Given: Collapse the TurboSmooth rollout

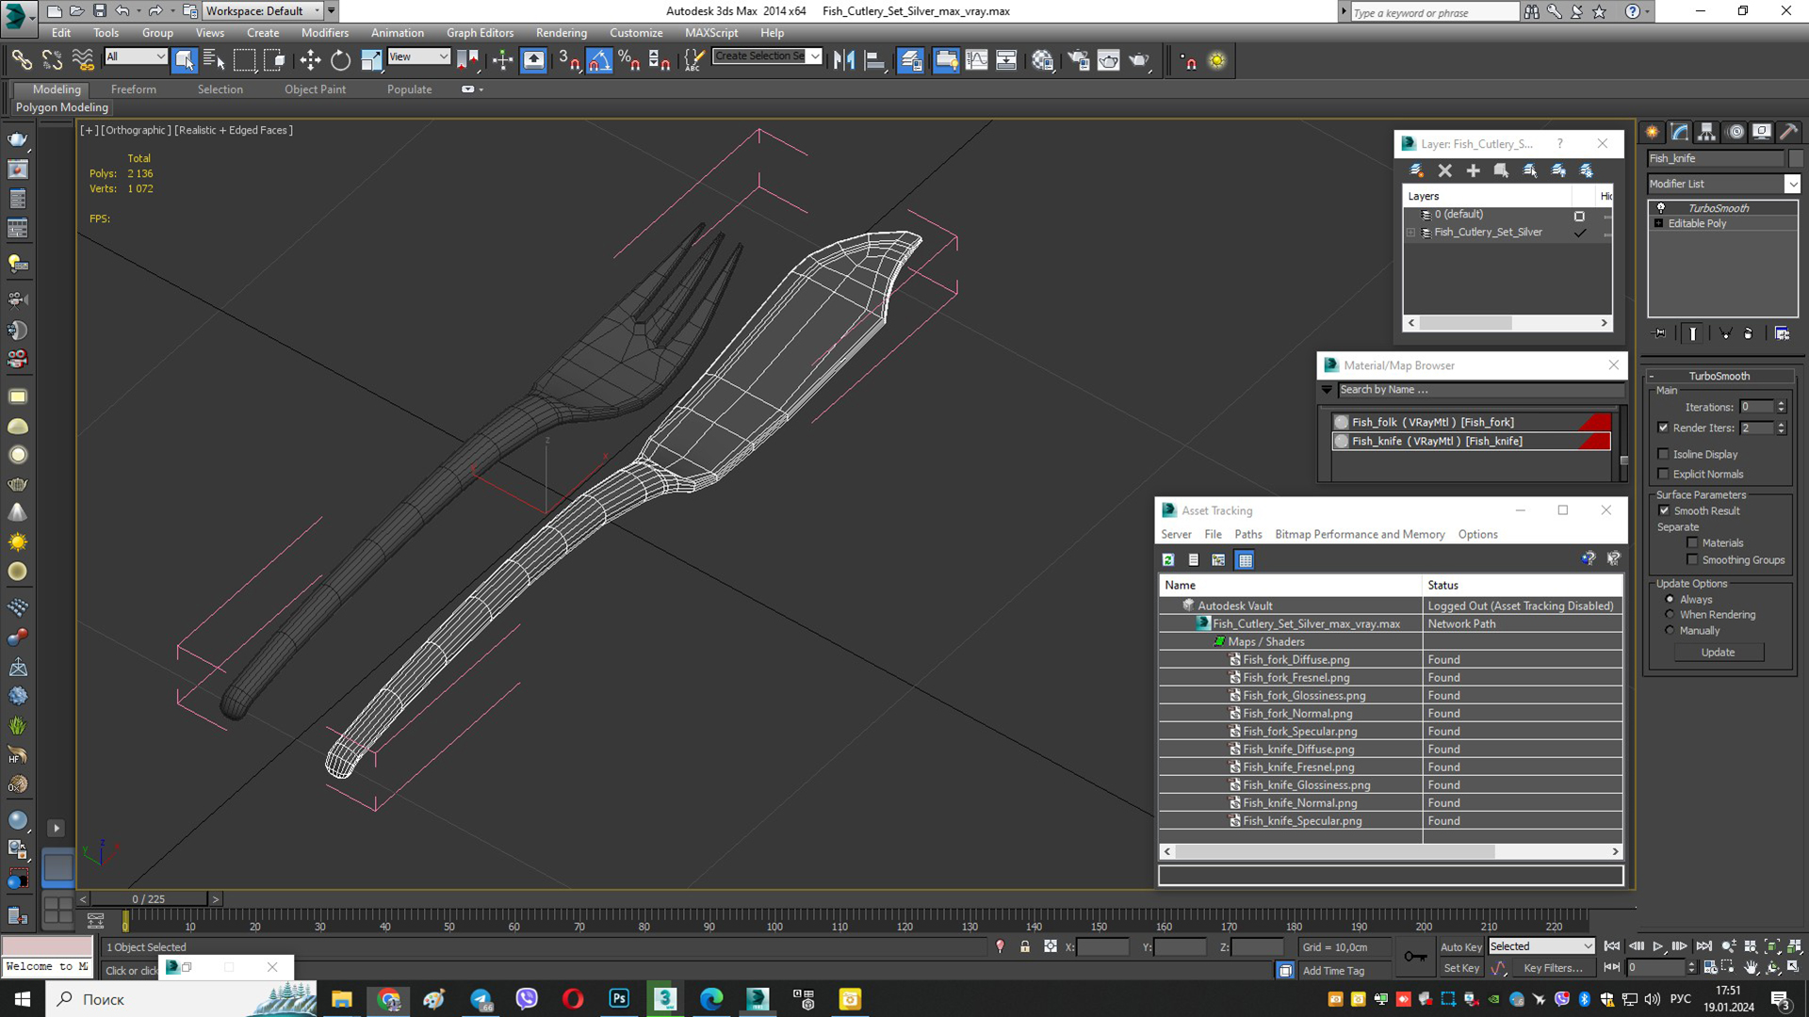Looking at the screenshot, I should point(1719,376).
